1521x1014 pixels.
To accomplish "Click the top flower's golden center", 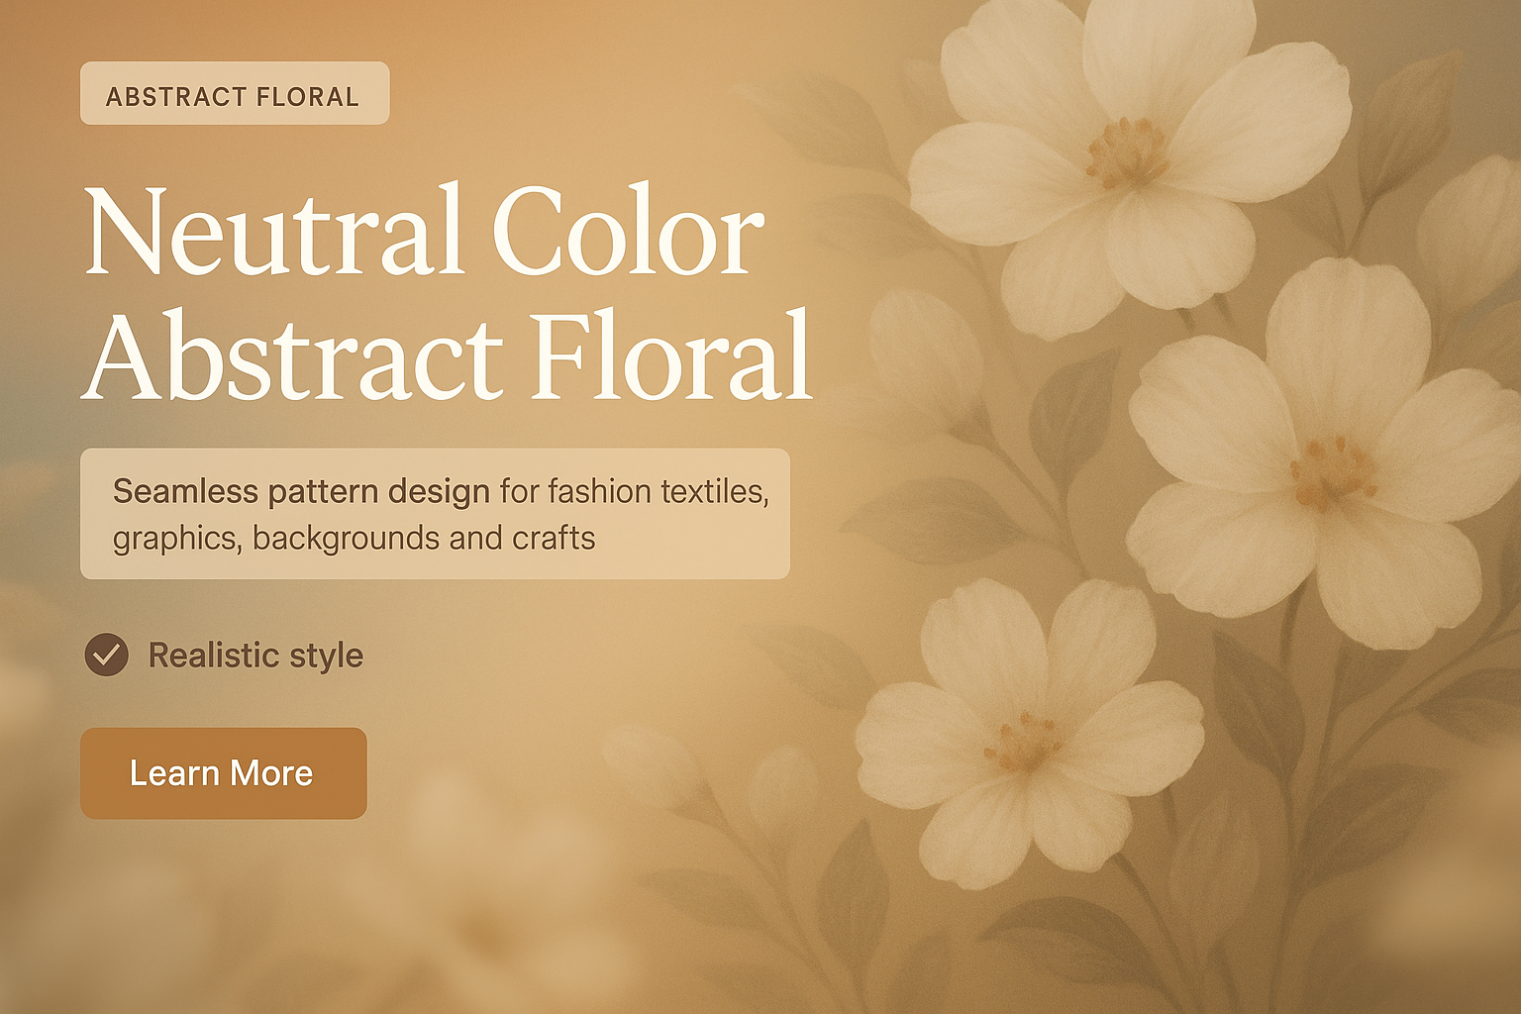I will pos(1127,153).
